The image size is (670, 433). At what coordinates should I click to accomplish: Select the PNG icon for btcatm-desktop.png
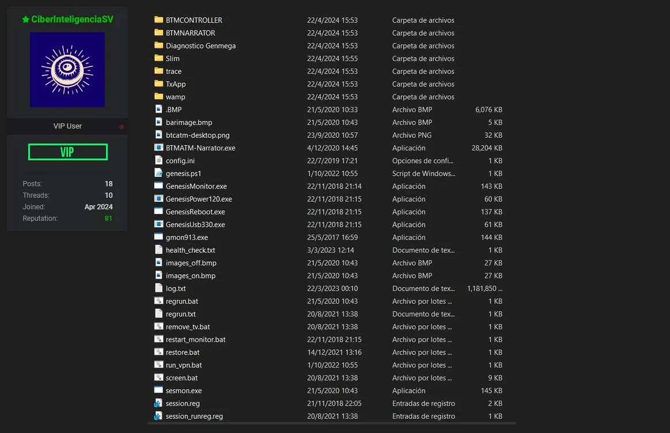159,135
